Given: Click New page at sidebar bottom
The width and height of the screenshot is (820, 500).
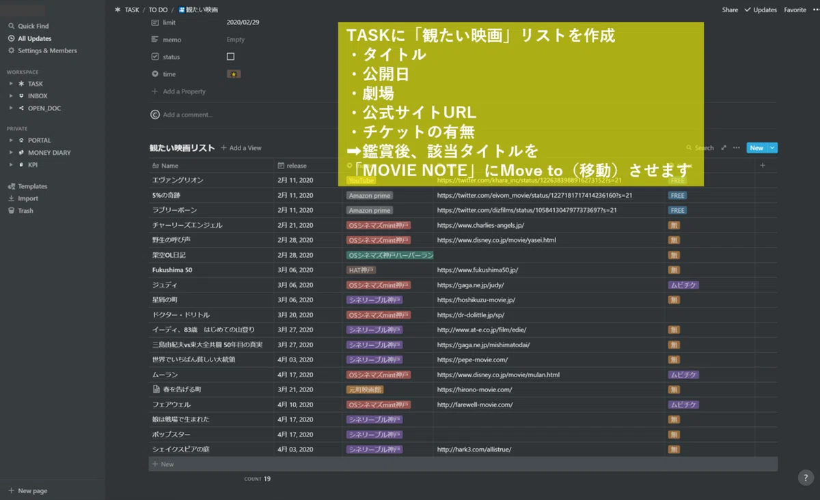Looking at the screenshot, I should click(27, 490).
